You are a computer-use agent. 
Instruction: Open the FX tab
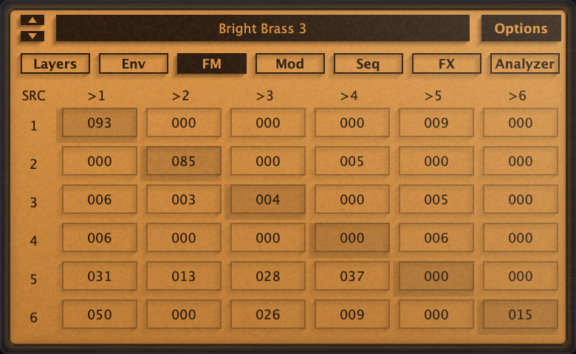click(446, 64)
